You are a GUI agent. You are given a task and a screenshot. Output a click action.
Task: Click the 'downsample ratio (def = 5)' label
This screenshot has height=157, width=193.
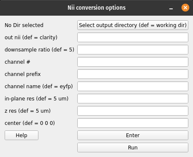click(x=39, y=50)
